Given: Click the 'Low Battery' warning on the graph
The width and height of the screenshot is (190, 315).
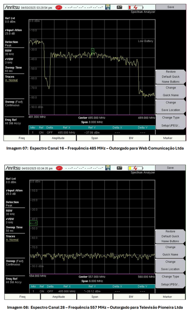Looking at the screenshot, I should click(x=145, y=41).
